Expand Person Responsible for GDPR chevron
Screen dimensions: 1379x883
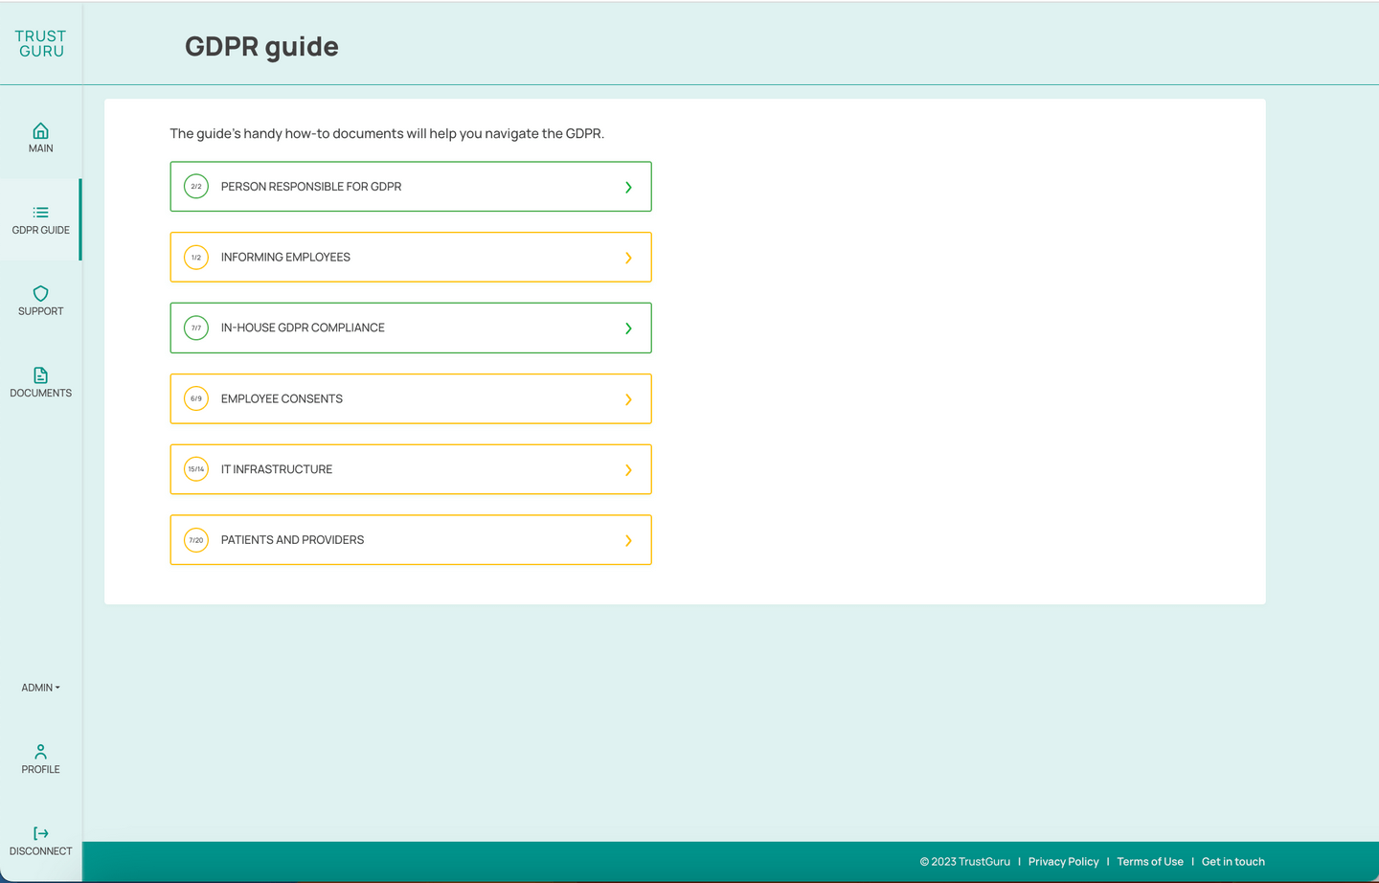coord(628,188)
